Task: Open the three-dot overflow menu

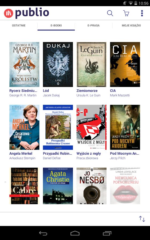Action: (x=142, y=13)
